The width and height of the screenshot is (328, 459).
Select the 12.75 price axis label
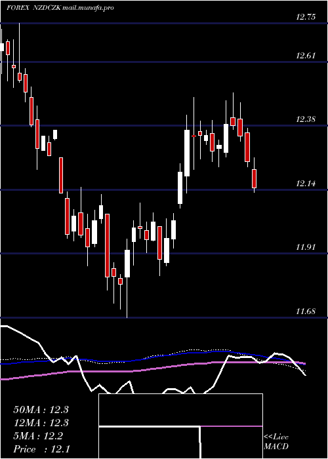(306, 17)
